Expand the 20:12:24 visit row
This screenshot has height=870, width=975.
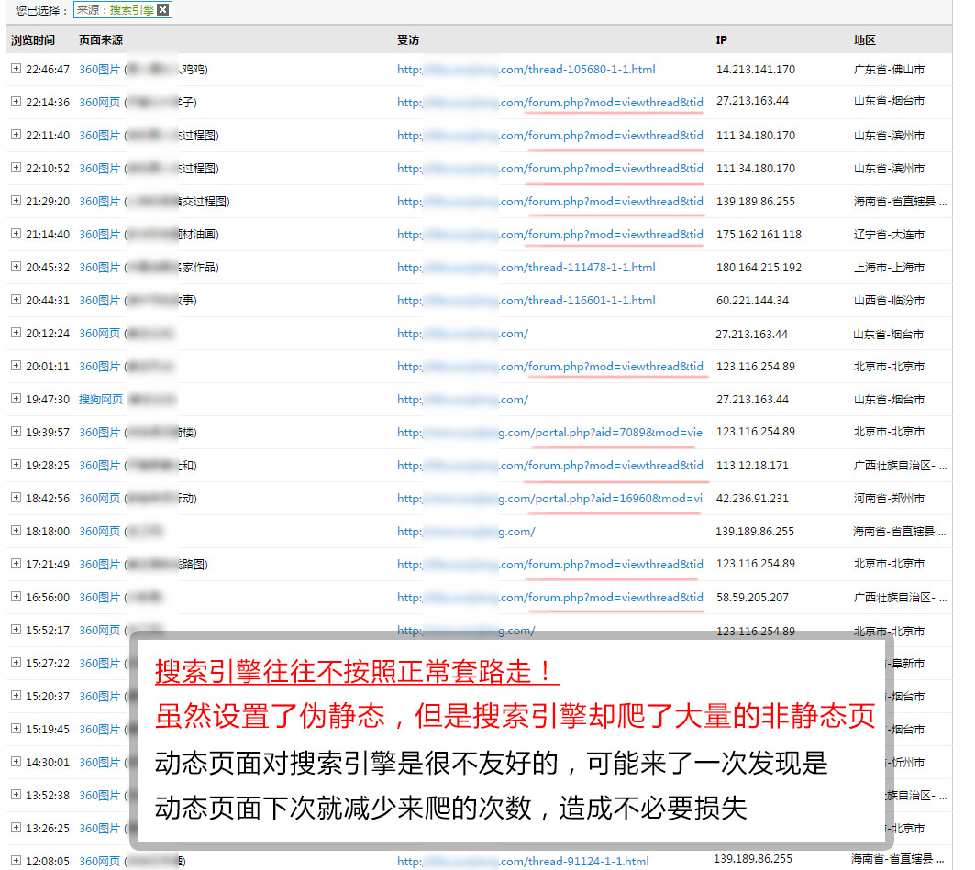(x=17, y=332)
